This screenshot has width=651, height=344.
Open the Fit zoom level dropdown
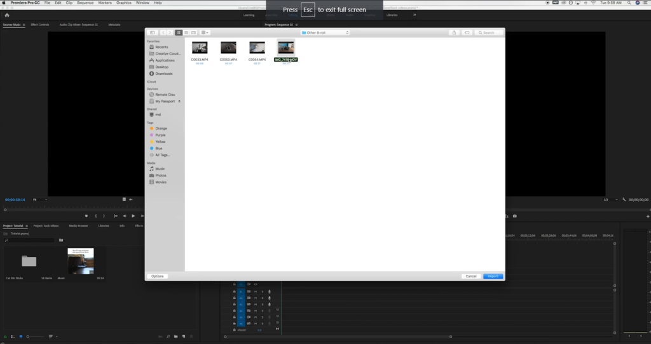click(40, 200)
